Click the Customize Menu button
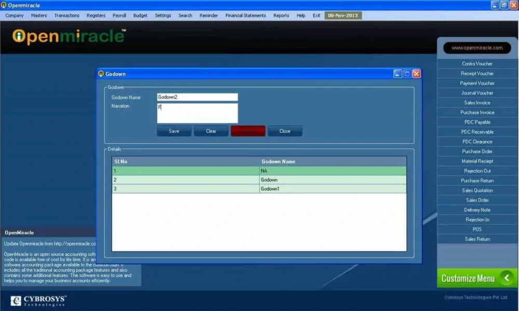This screenshot has width=519, height=311. click(477, 278)
